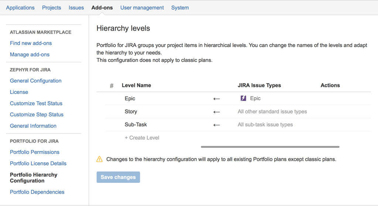
Task: Click the ATLASSIAN MARKETPLACE section heading
Action: click(41, 32)
